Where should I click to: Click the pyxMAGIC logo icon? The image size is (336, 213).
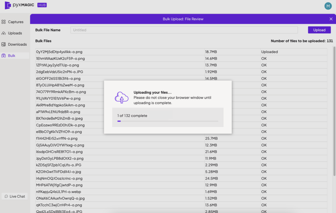[8, 6]
